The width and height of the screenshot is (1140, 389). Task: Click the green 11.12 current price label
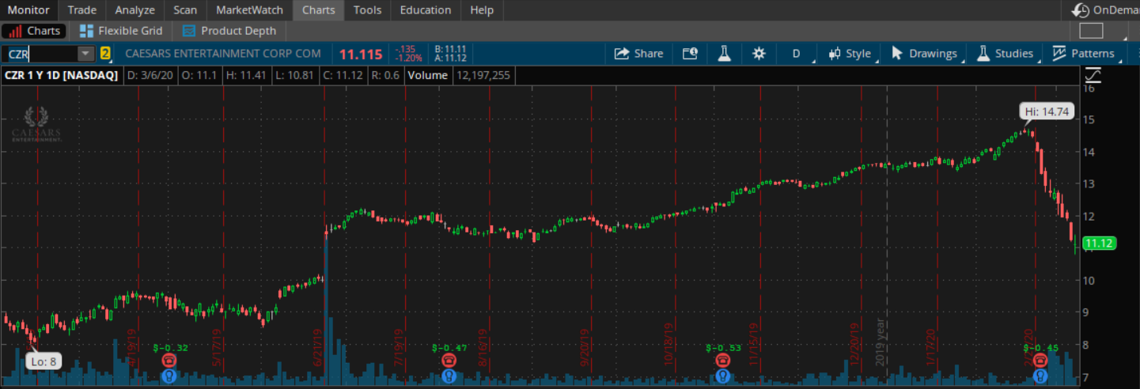pyautogui.click(x=1100, y=244)
